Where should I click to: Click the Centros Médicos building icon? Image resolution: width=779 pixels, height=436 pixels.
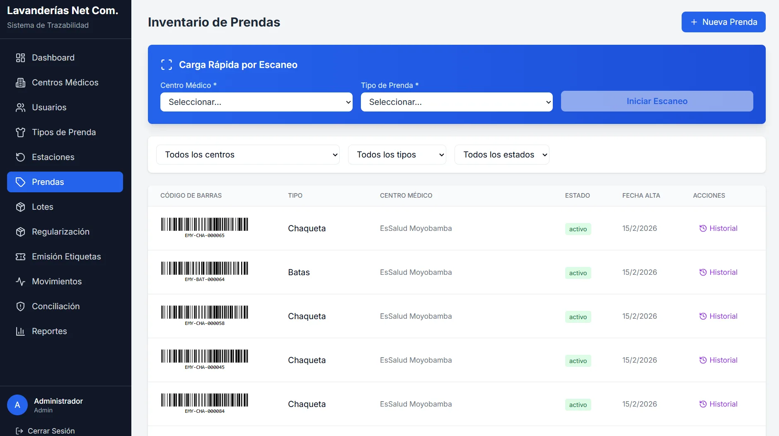coord(20,82)
